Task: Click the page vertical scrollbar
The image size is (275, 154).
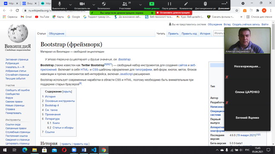Action: point(273,36)
